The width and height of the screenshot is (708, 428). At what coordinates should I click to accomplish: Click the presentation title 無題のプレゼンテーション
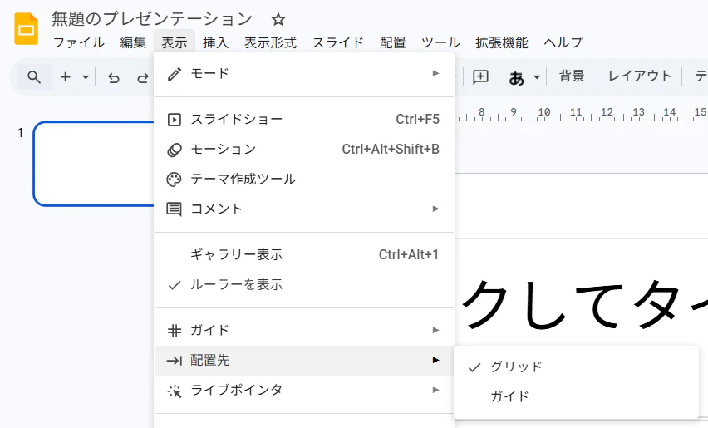coord(152,19)
